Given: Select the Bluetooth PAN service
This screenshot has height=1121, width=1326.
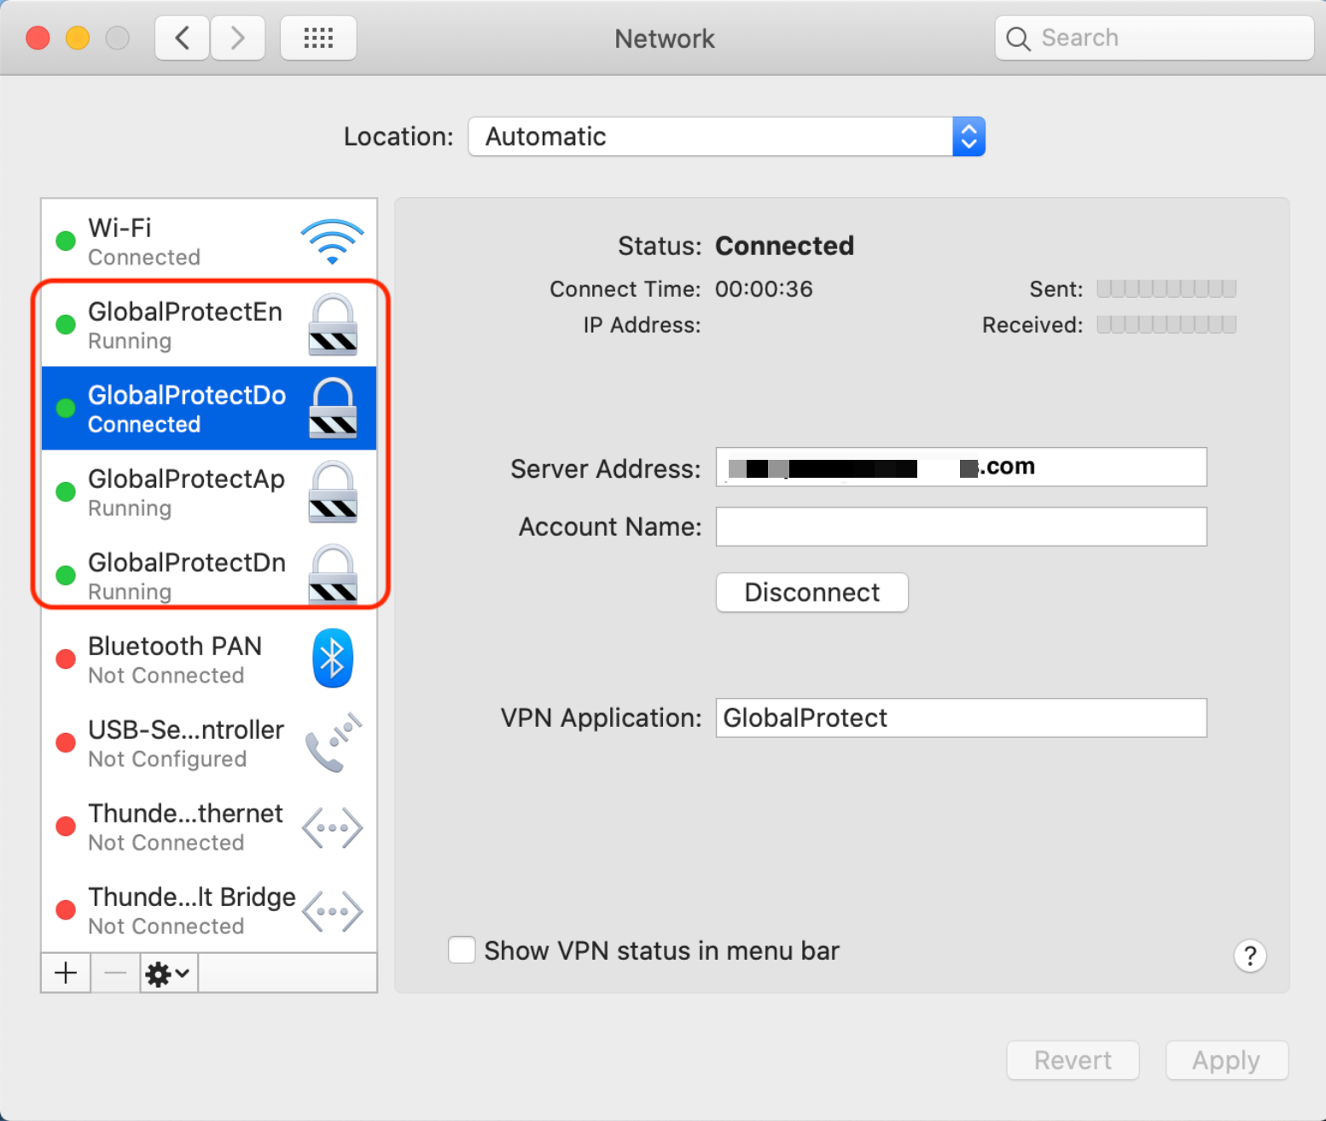Looking at the screenshot, I should pos(209,659).
